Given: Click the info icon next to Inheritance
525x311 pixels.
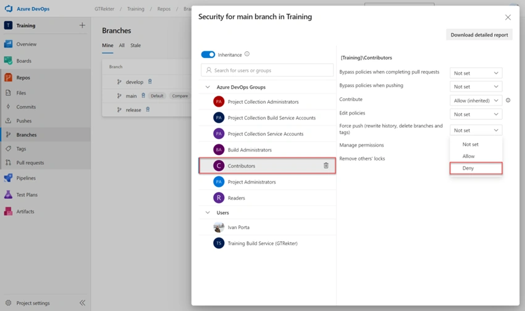Looking at the screenshot, I should (x=247, y=54).
